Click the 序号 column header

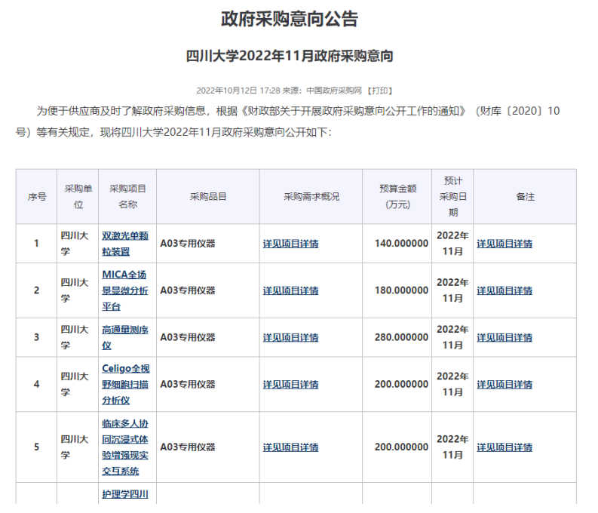tap(37, 196)
